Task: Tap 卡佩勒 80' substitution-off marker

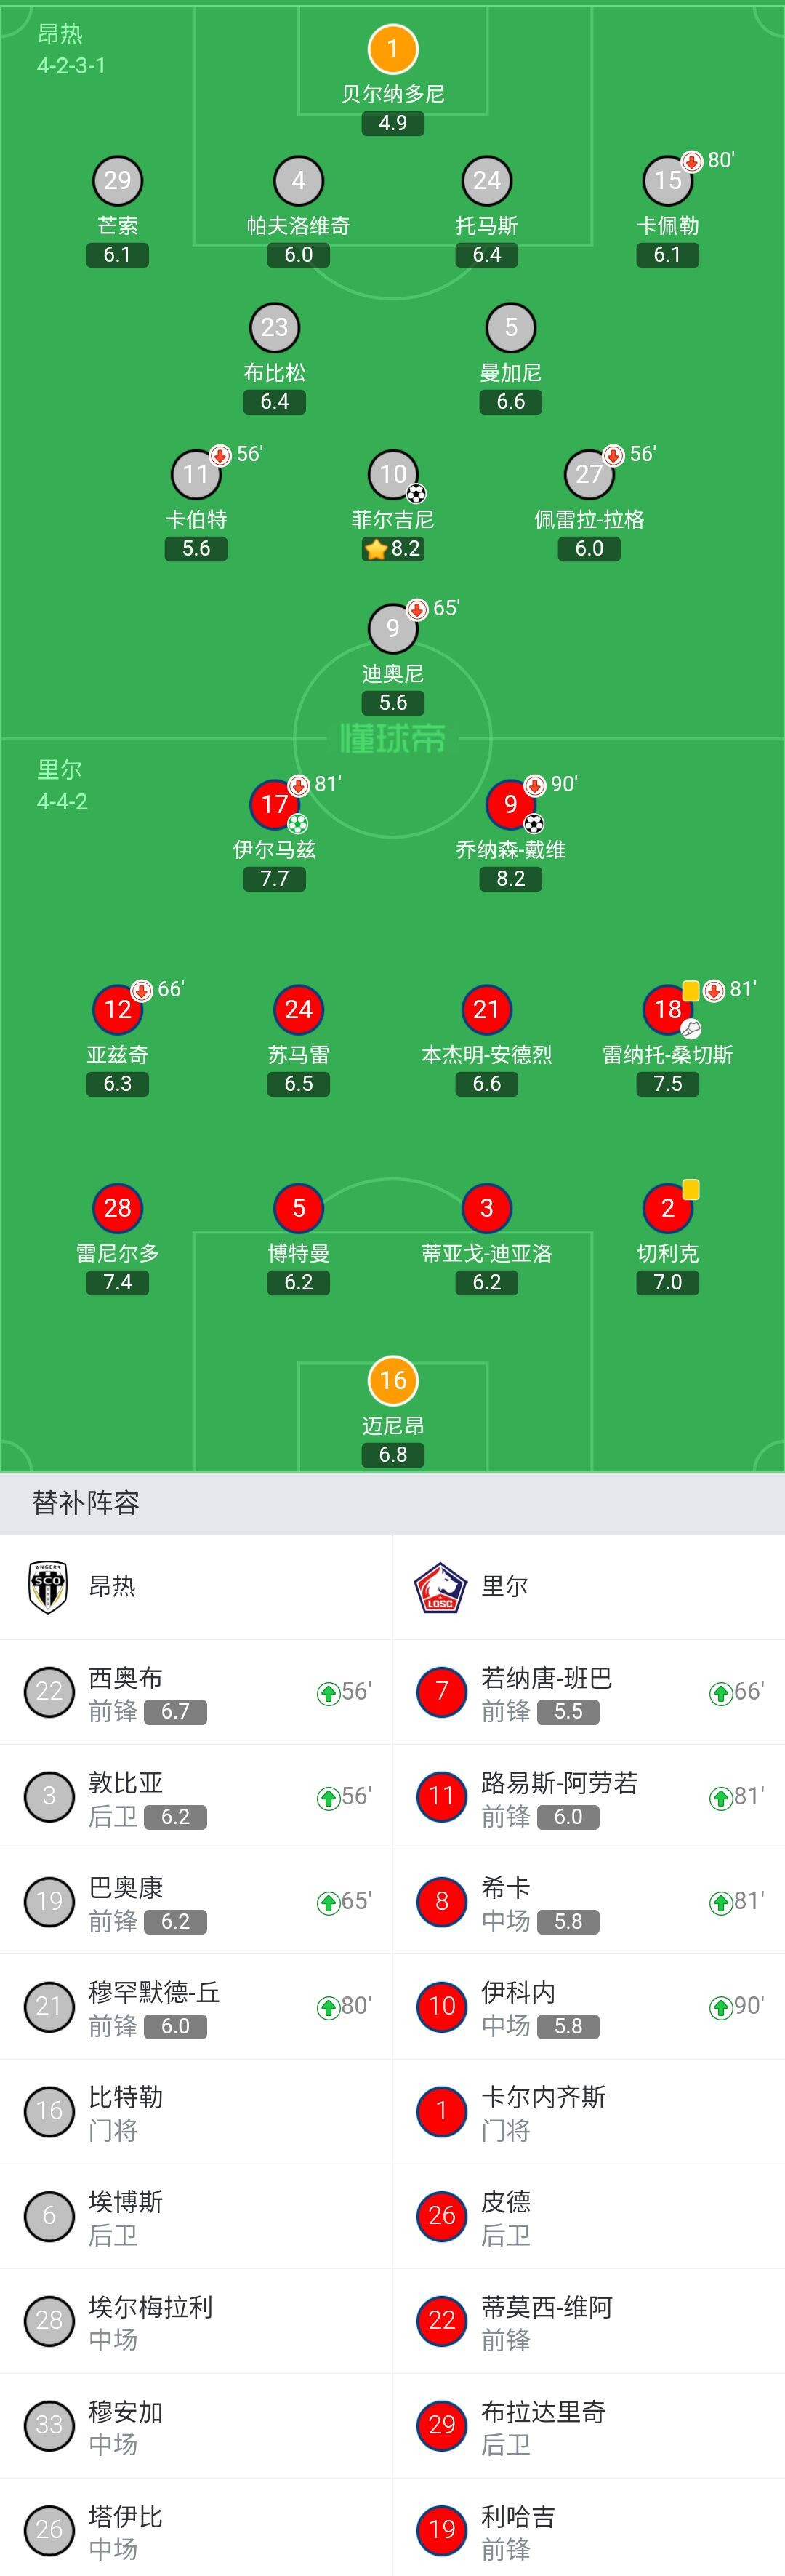Action: [x=709, y=161]
